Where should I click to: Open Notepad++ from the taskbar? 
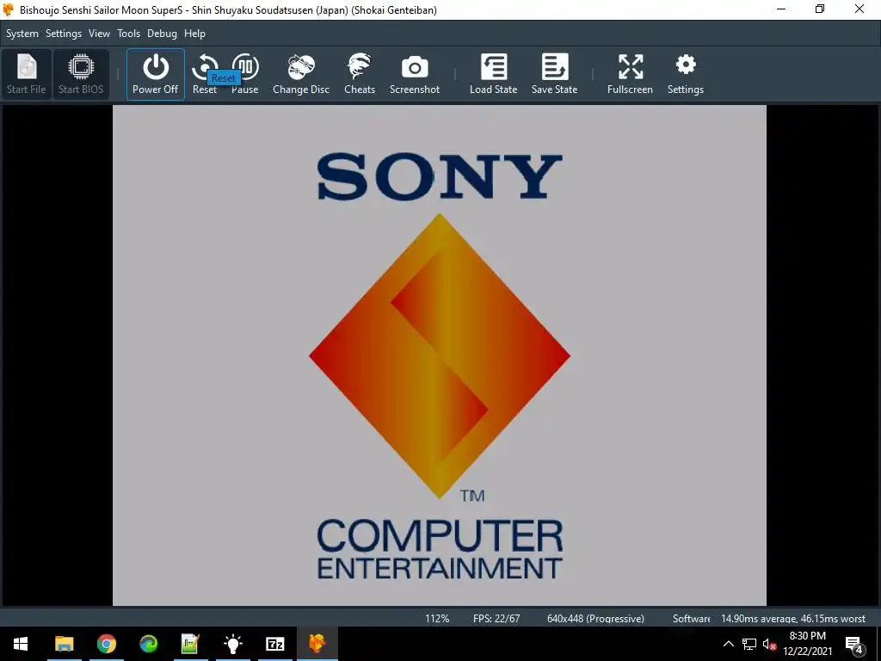click(x=190, y=644)
